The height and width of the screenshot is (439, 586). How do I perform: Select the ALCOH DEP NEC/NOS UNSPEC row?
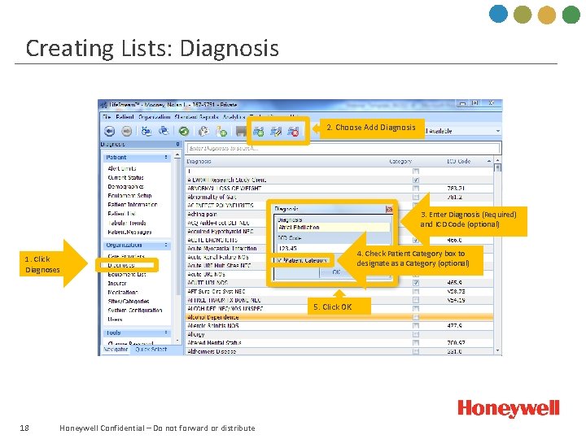click(x=339, y=309)
